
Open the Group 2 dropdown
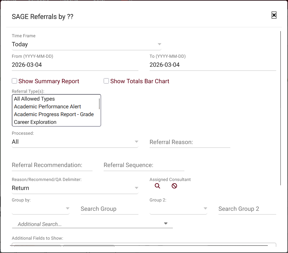coord(178,209)
